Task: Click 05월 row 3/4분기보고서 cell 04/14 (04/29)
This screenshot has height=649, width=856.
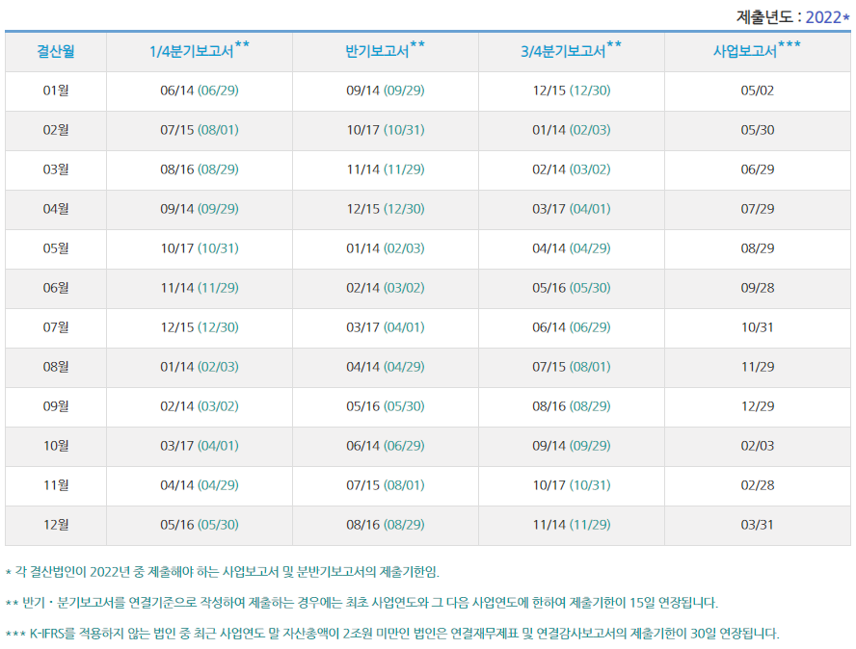Action: (571, 248)
